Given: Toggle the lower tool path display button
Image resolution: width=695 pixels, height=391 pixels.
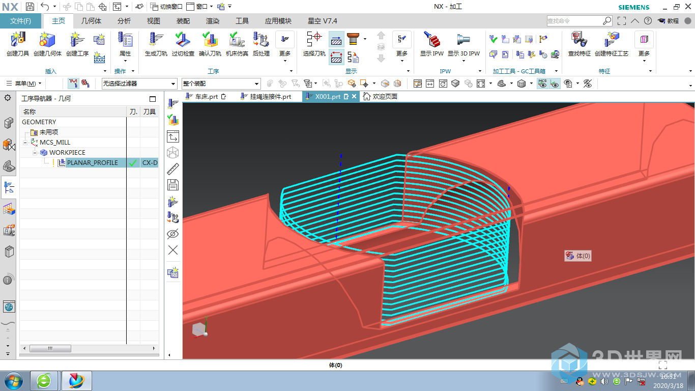Looking at the screenshot, I should coord(336,57).
